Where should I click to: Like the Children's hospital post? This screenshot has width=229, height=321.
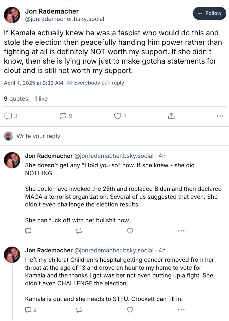[130, 310]
